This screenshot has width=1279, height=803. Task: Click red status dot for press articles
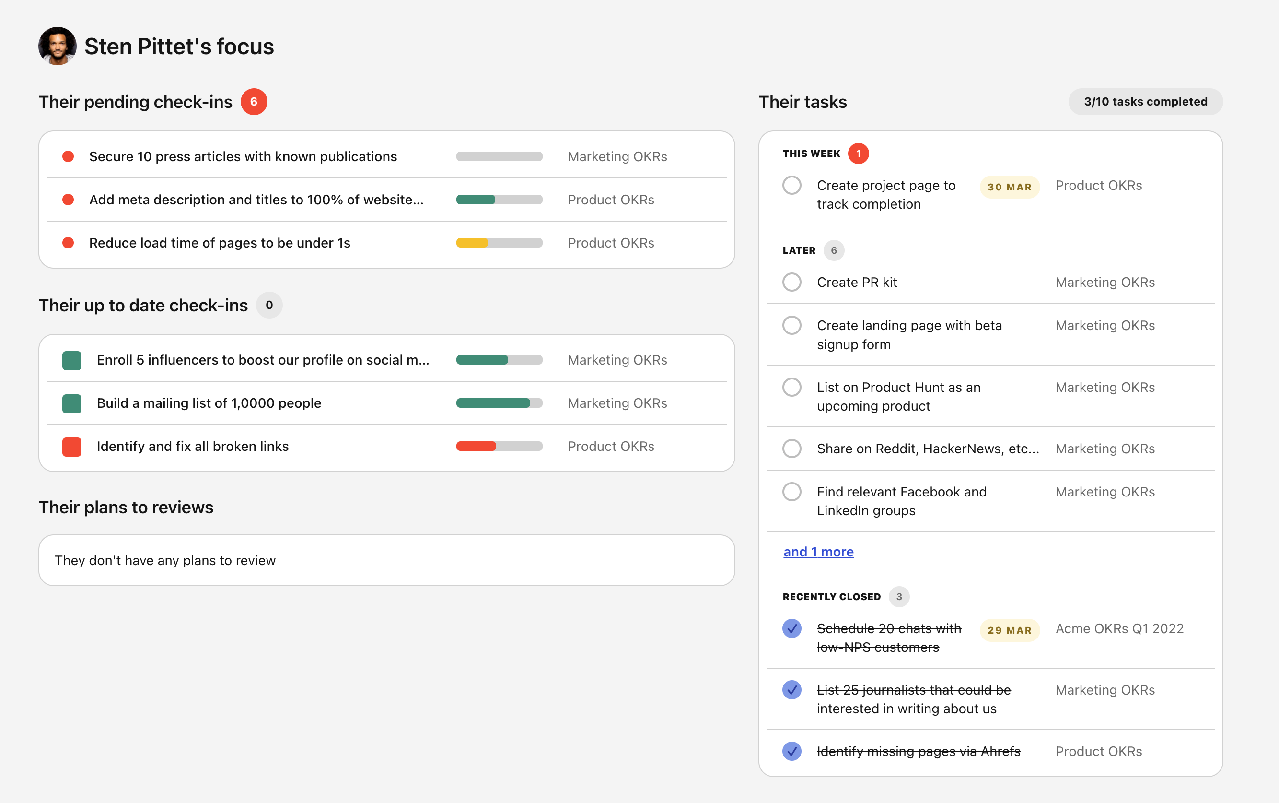pyautogui.click(x=68, y=157)
